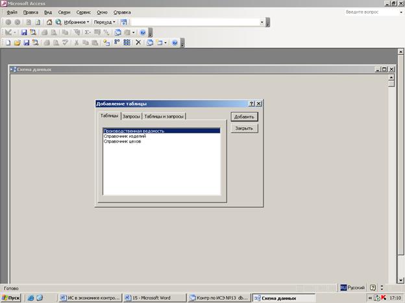Click the File Search icon in the second toolbar row
Screen dimensions: 405x303
tap(33, 32)
